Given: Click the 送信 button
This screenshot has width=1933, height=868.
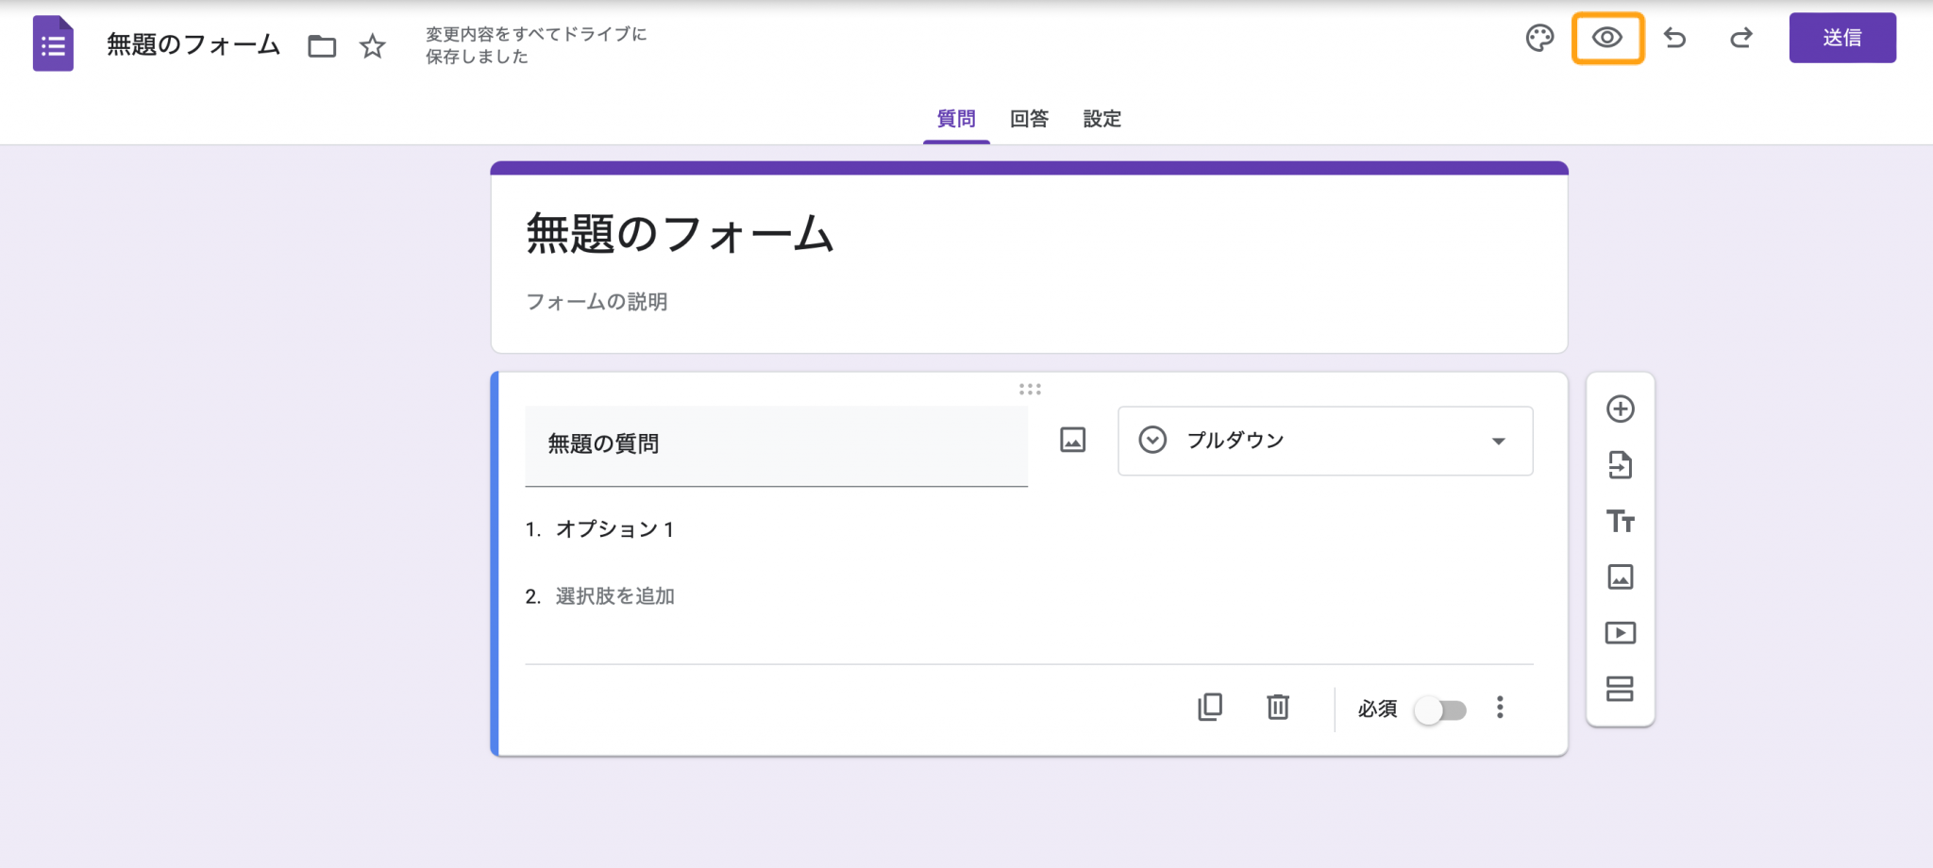Looking at the screenshot, I should (1842, 39).
